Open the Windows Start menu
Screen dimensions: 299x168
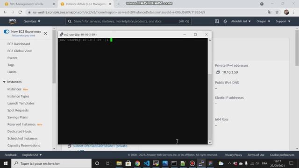point(6,163)
